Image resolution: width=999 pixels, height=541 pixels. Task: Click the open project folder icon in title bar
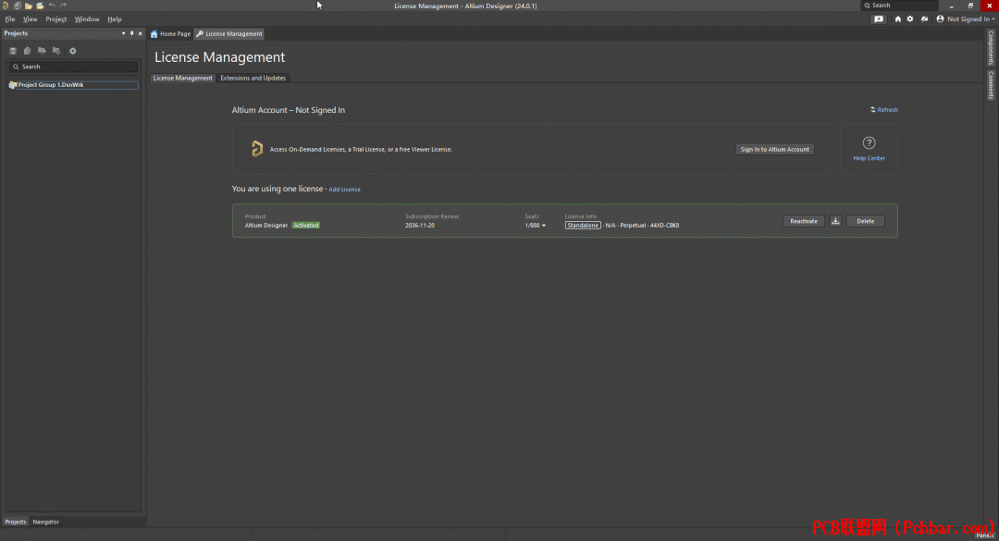tap(40, 6)
